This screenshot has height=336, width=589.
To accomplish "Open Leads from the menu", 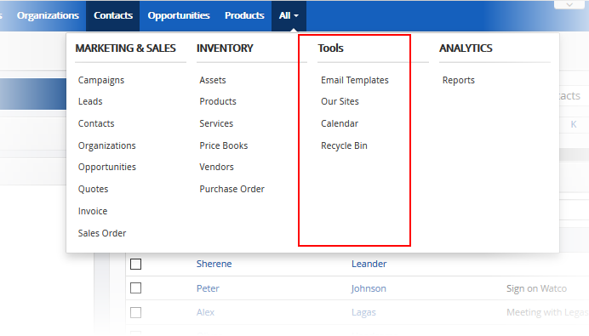I will (x=90, y=101).
